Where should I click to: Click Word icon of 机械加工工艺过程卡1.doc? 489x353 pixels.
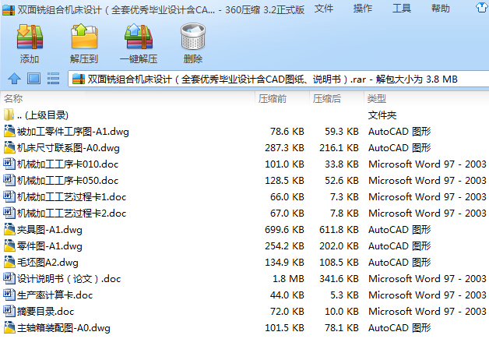(9, 196)
